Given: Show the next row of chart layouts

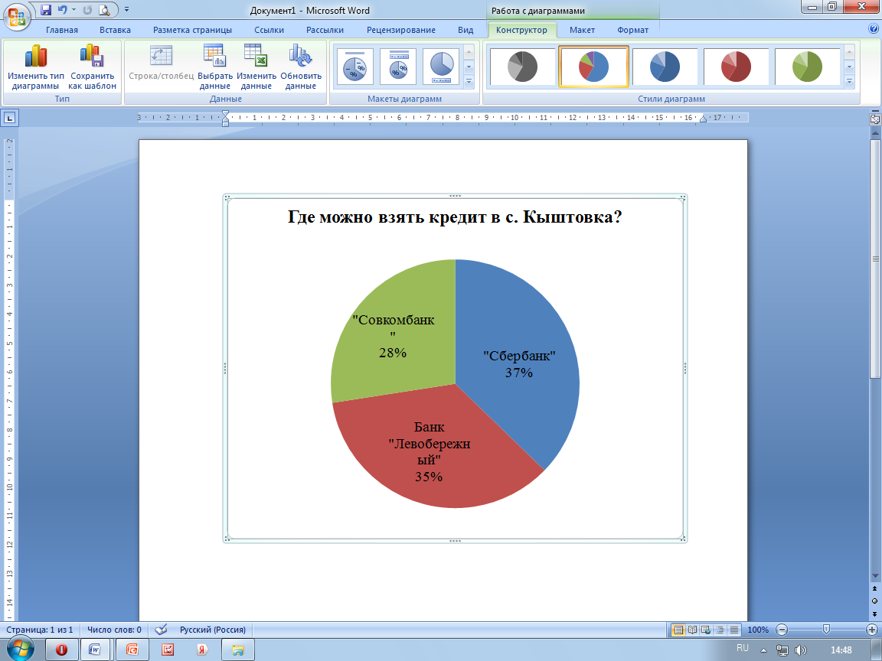Looking at the screenshot, I should tap(469, 67).
